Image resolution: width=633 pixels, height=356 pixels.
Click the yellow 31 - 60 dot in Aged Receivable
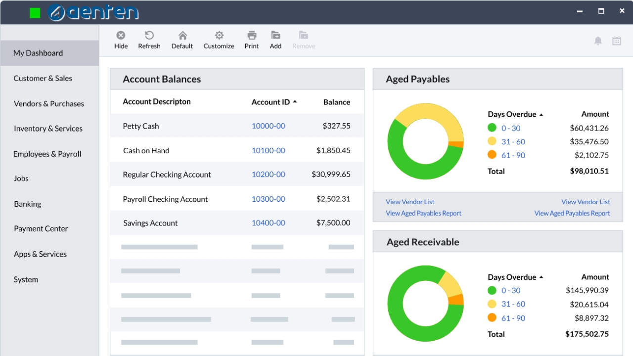tap(492, 304)
